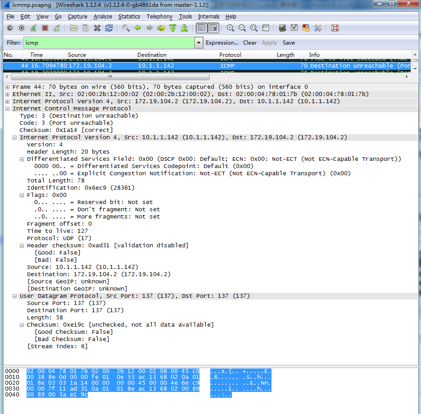Save the current filter
The height and width of the screenshot is (414, 421).
tap(289, 43)
